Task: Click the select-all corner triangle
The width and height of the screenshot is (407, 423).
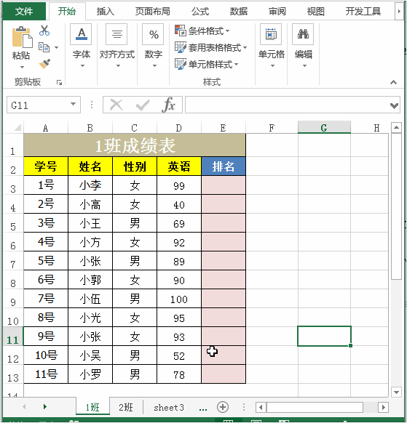Action: coord(17,127)
